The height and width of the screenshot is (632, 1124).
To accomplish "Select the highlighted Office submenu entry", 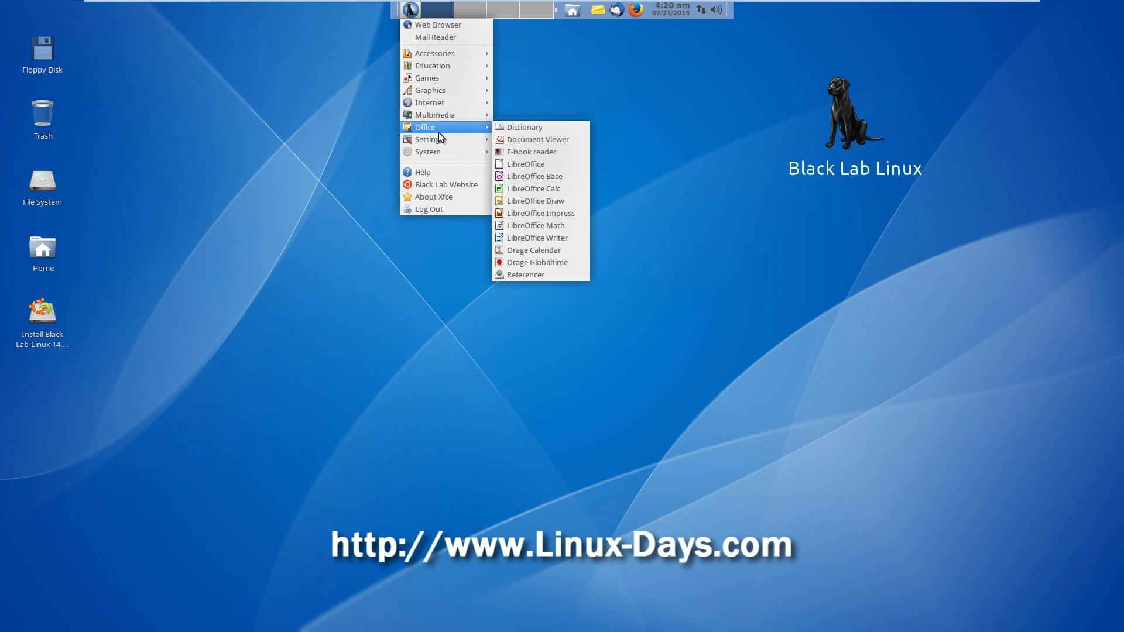I will [x=446, y=127].
